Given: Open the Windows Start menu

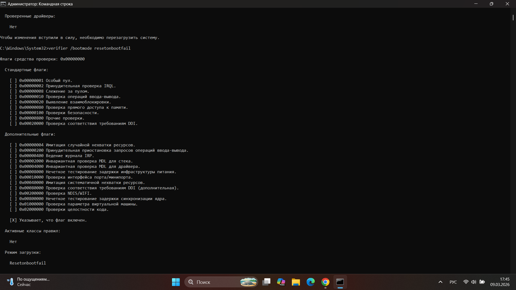Looking at the screenshot, I should (176, 282).
